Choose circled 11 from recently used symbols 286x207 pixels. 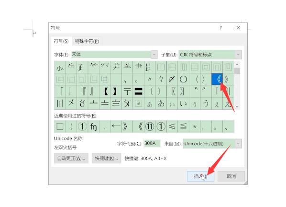click(x=150, y=126)
